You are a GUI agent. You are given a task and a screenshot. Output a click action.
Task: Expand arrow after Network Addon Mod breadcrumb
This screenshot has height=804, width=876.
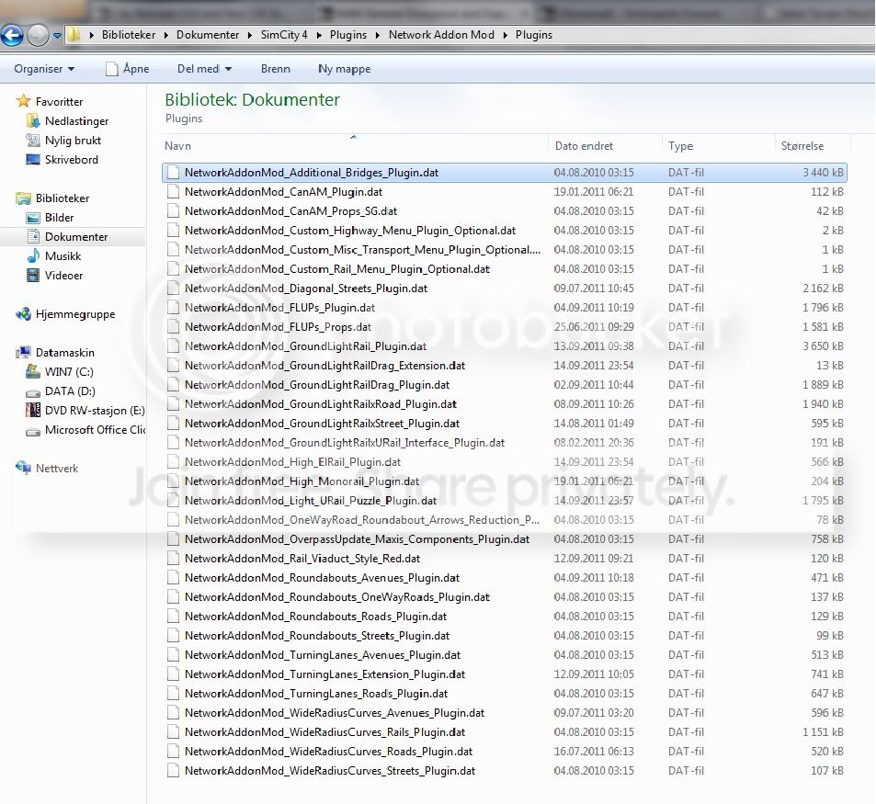(x=505, y=35)
